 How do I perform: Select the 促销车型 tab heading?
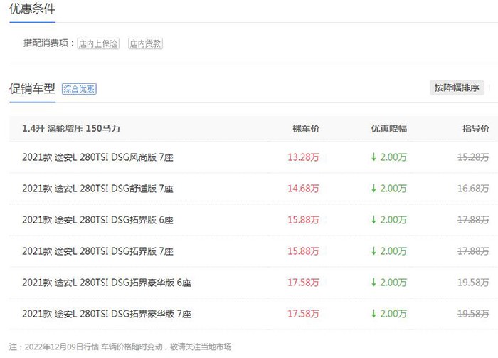coord(33,88)
